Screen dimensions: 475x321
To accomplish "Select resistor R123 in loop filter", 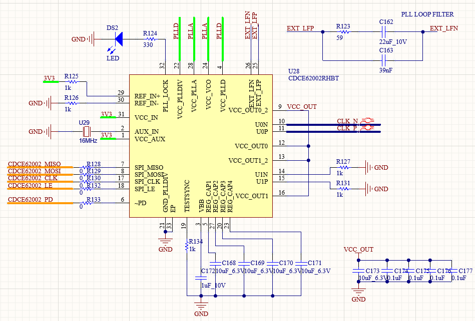I will click(x=343, y=32).
